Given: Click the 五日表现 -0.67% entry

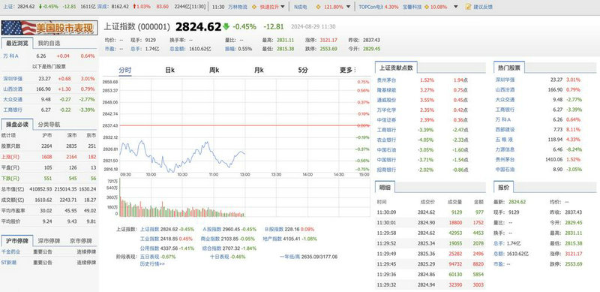Looking at the screenshot, I should 157,257.
